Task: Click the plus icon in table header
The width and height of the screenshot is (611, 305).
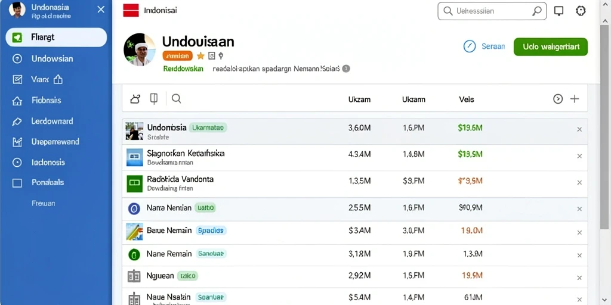Action: pyautogui.click(x=575, y=99)
